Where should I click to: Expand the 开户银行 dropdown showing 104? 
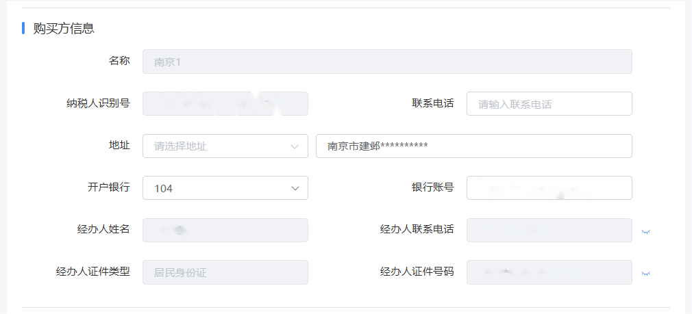[x=225, y=188]
